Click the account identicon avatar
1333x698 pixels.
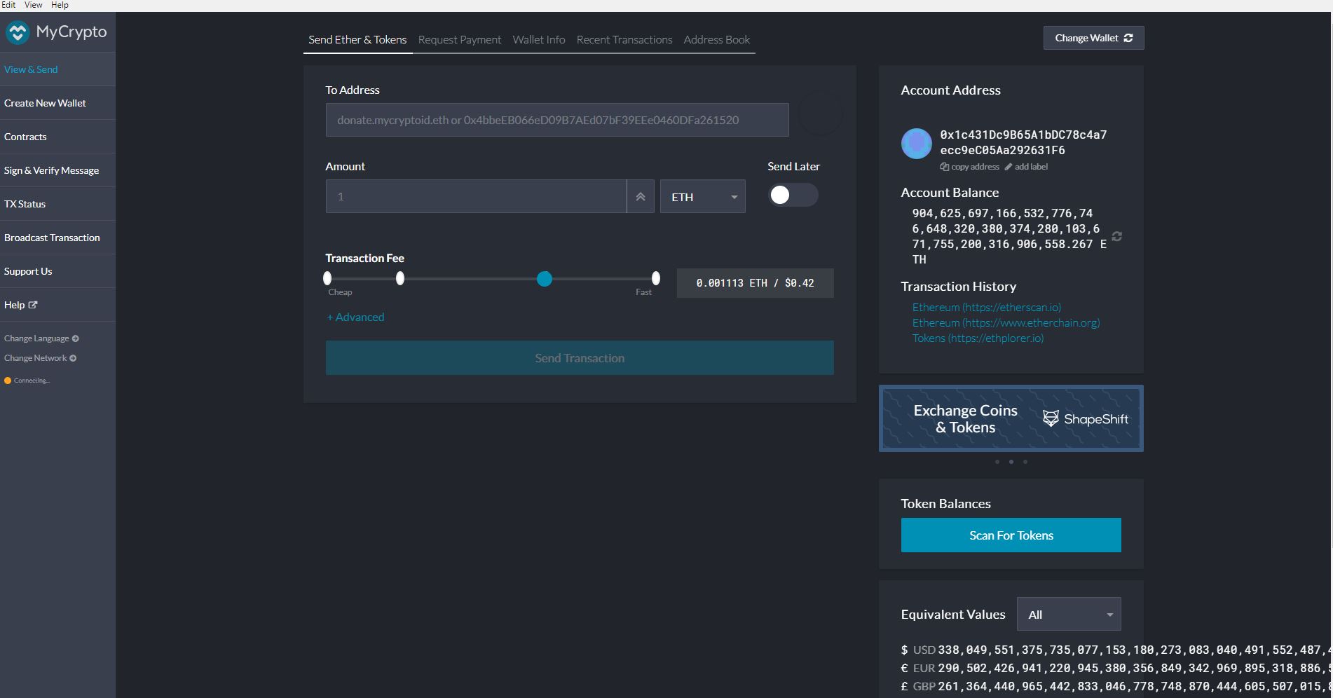pos(916,144)
